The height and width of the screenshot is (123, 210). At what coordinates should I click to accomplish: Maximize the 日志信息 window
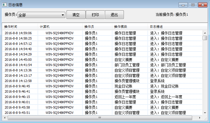coord(193,5)
